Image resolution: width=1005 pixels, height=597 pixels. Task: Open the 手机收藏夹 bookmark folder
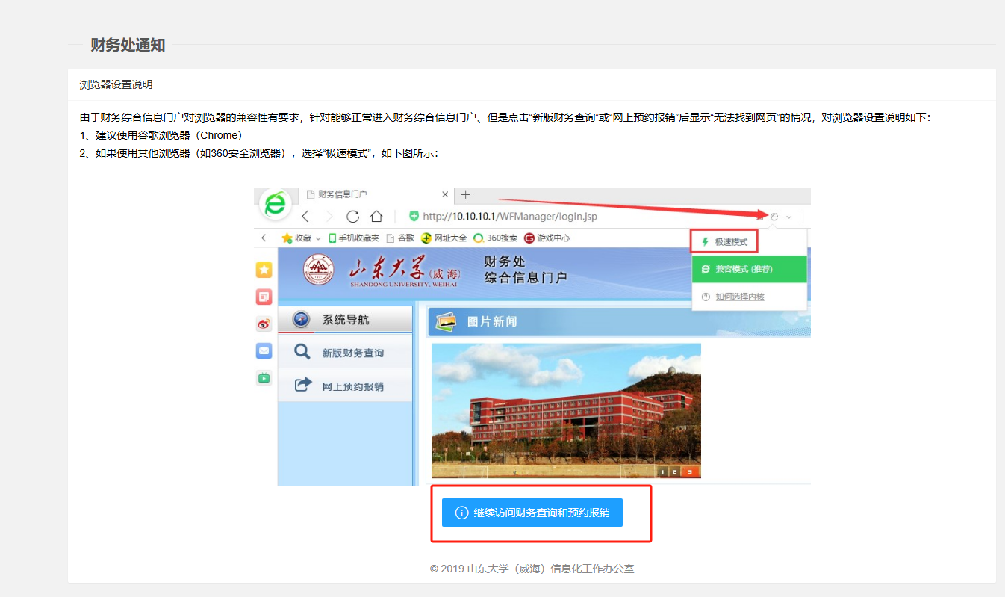point(354,238)
